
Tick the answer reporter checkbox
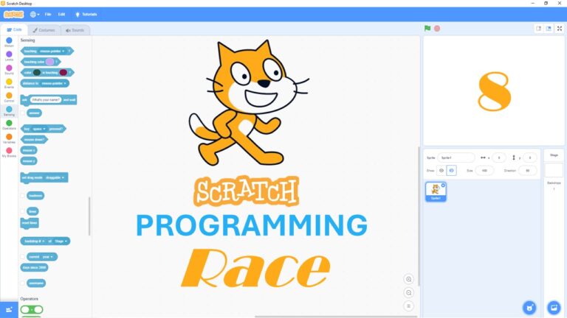pos(23,113)
